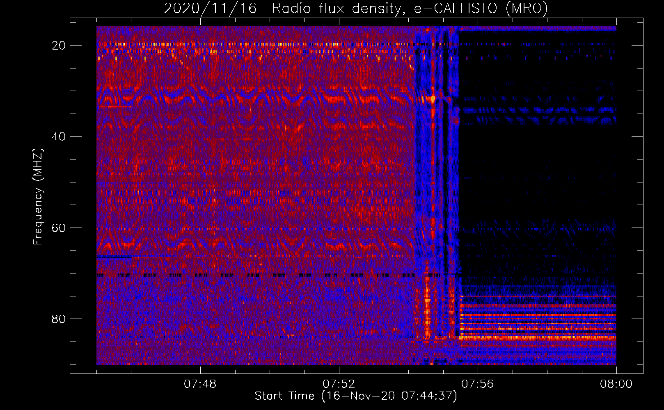
Task: Click the "40" frequency tick label
Action: click(59, 137)
